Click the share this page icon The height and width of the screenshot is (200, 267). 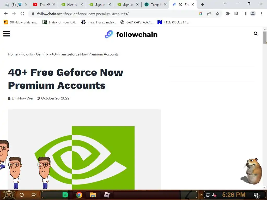pos(209,14)
